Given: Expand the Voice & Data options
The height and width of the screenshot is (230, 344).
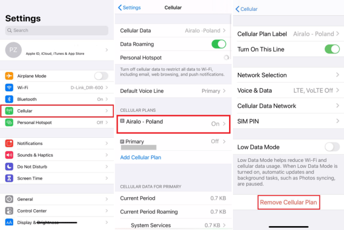Looking at the screenshot, I should [288, 90].
